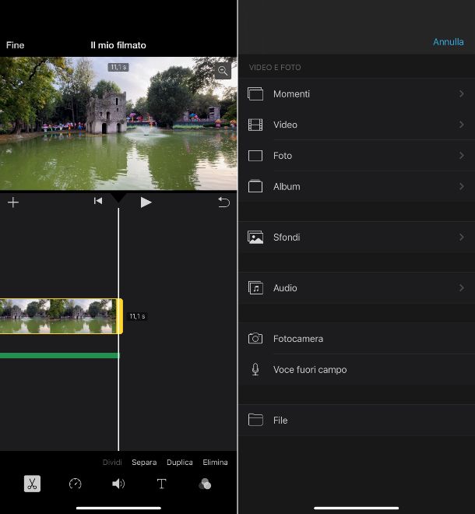This screenshot has width=475, height=514.
Task: Select the scissors Actions tool
Action: tap(32, 484)
